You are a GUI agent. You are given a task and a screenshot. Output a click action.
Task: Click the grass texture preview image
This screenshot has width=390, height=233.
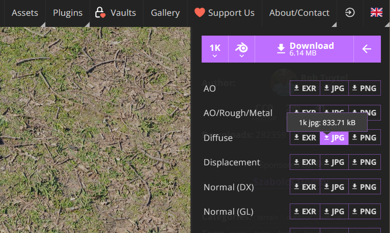point(95,130)
